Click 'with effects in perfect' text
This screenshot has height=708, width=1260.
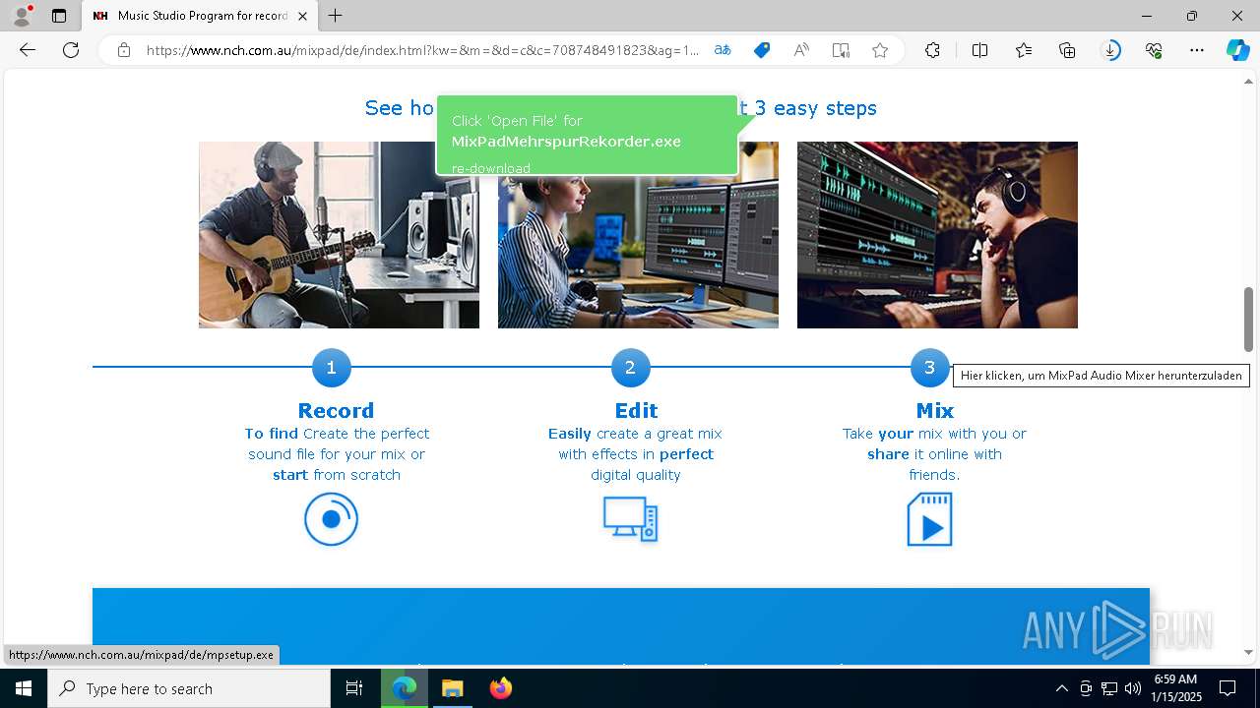click(636, 454)
